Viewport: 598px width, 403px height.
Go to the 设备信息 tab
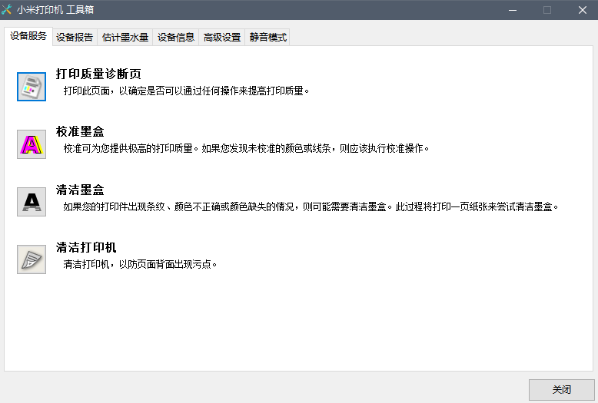click(x=176, y=38)
